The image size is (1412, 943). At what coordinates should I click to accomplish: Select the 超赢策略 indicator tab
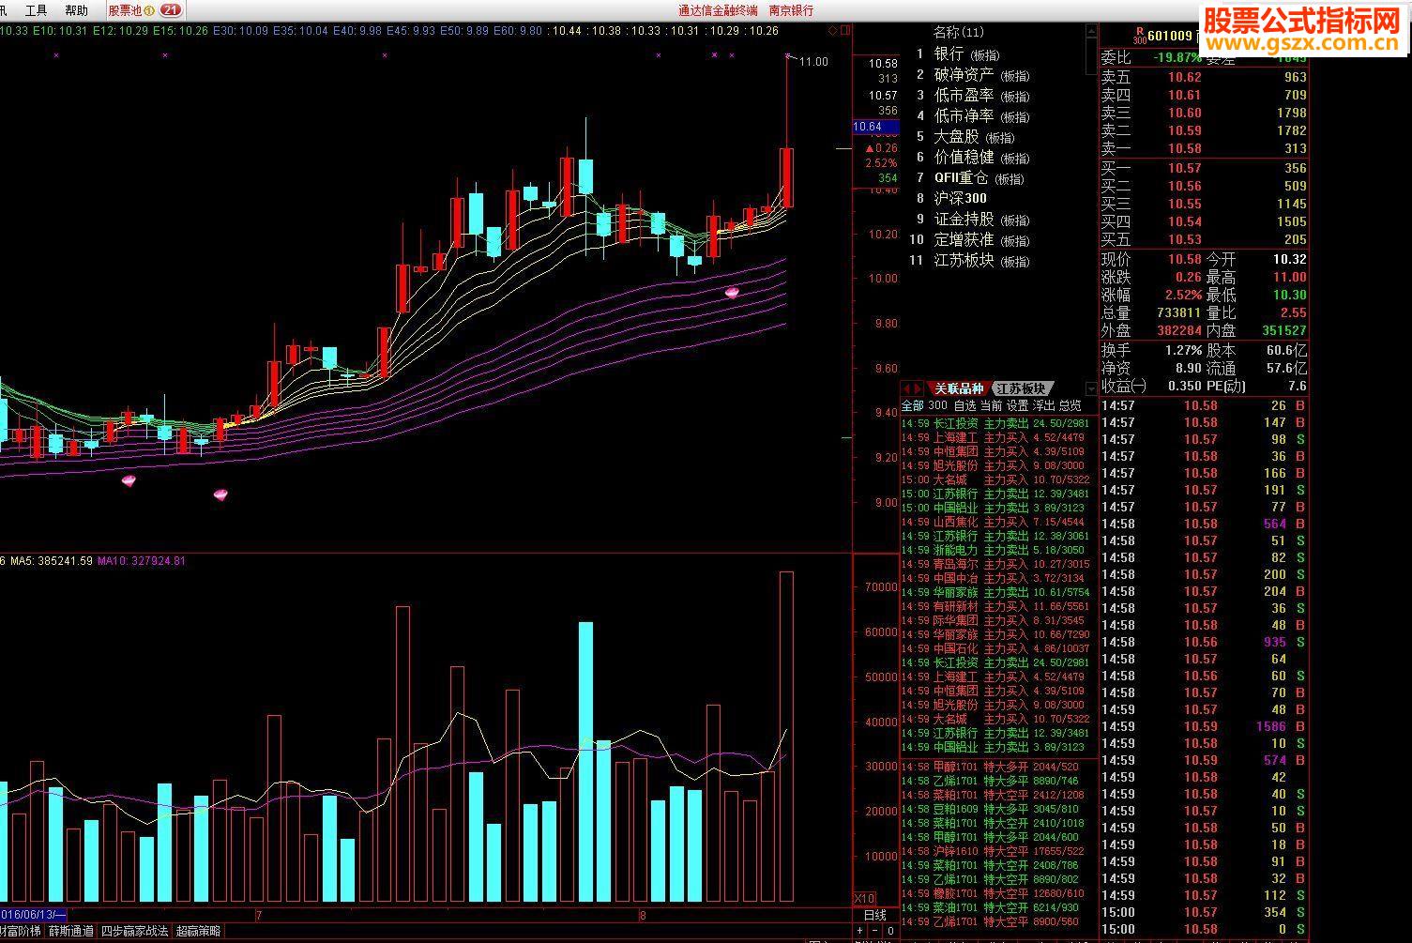pyautogui.click(x=199, y=931)
